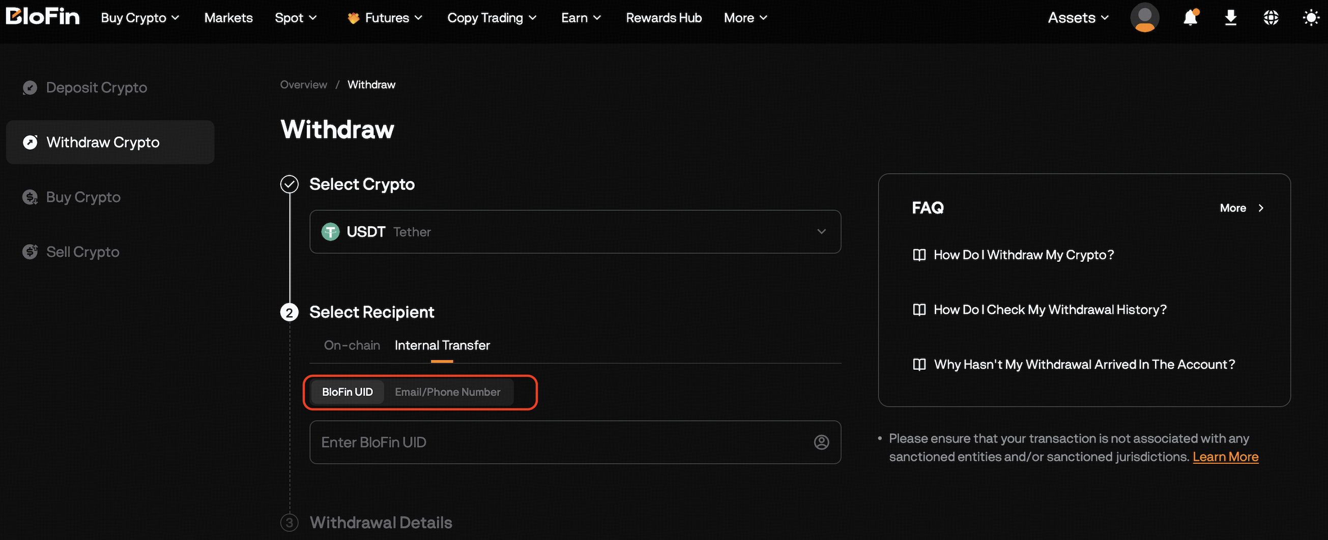Click More in the FAQ panel
The width and height of the screenshot is (1328, 540).
(1242, 208)
